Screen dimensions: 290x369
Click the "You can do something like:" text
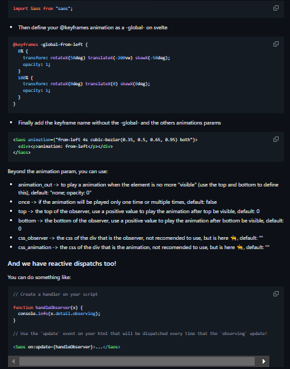39,277
